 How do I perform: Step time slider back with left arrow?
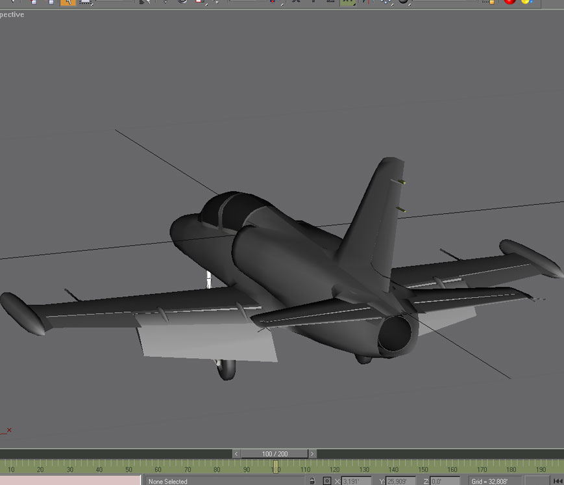coord(236,454)
